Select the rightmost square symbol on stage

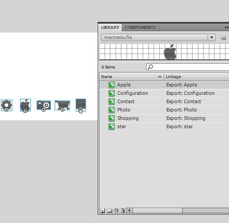pos(81,105)
